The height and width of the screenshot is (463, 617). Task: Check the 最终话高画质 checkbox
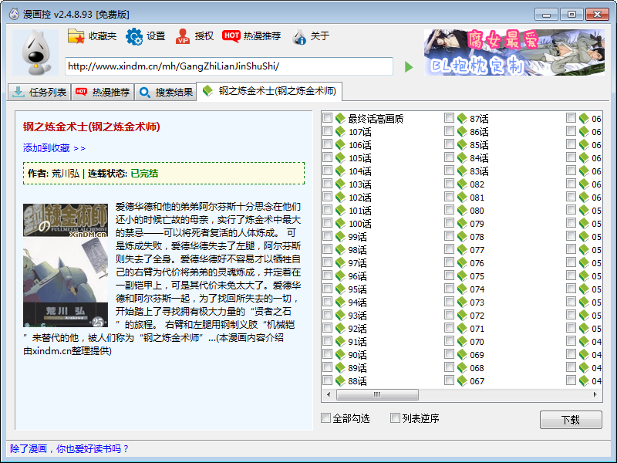click(x=328, y=119)
